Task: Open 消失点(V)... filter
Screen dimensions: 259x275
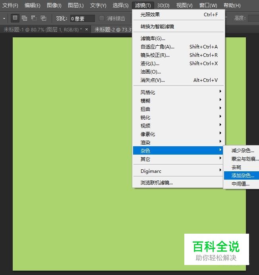Action: point(178,80)
